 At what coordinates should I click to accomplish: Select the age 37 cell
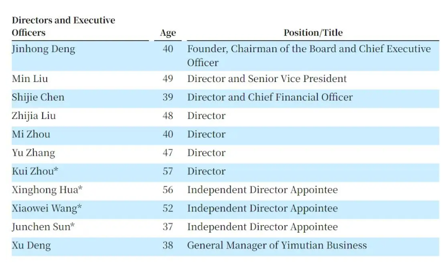tap(167, 227)
